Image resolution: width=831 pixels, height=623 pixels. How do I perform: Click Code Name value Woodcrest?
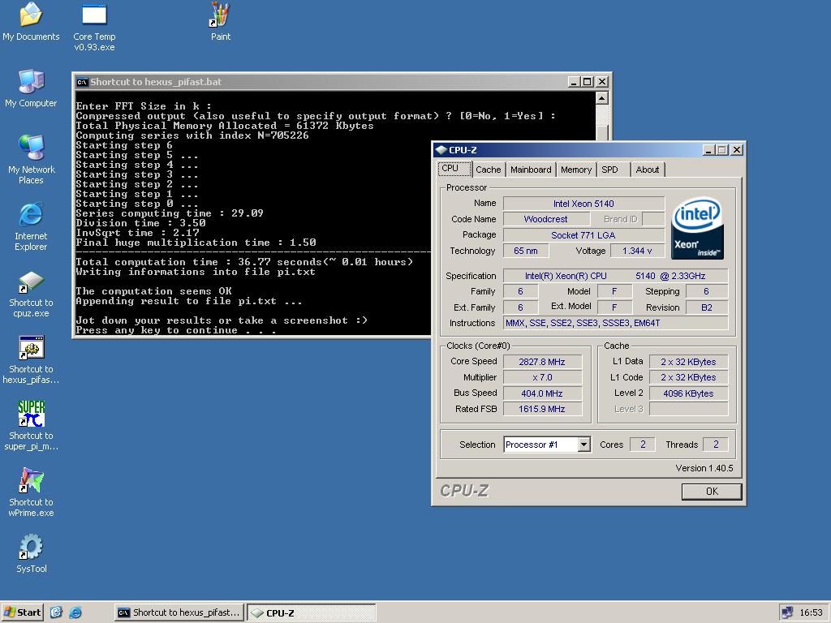(x=545, y=219)
